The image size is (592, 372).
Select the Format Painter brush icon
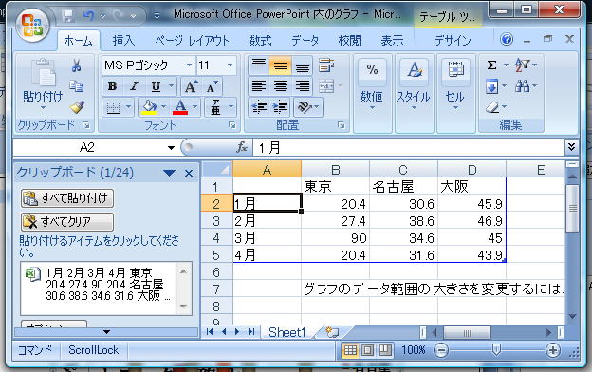(x=77, y=107)
